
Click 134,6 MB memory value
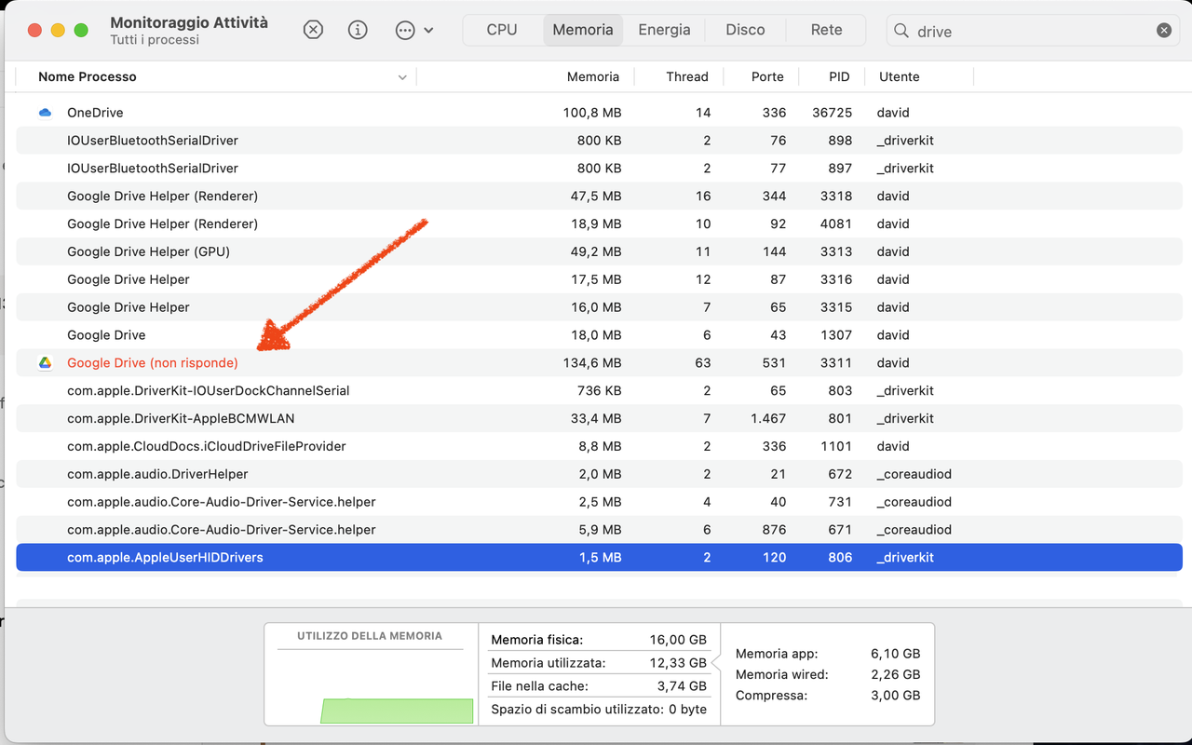coord(592,363)
